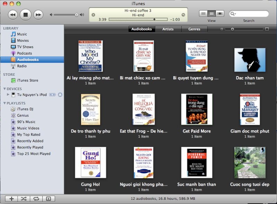Select the One Minute Manager cover
277x204 pixels.
pos(250,109)
